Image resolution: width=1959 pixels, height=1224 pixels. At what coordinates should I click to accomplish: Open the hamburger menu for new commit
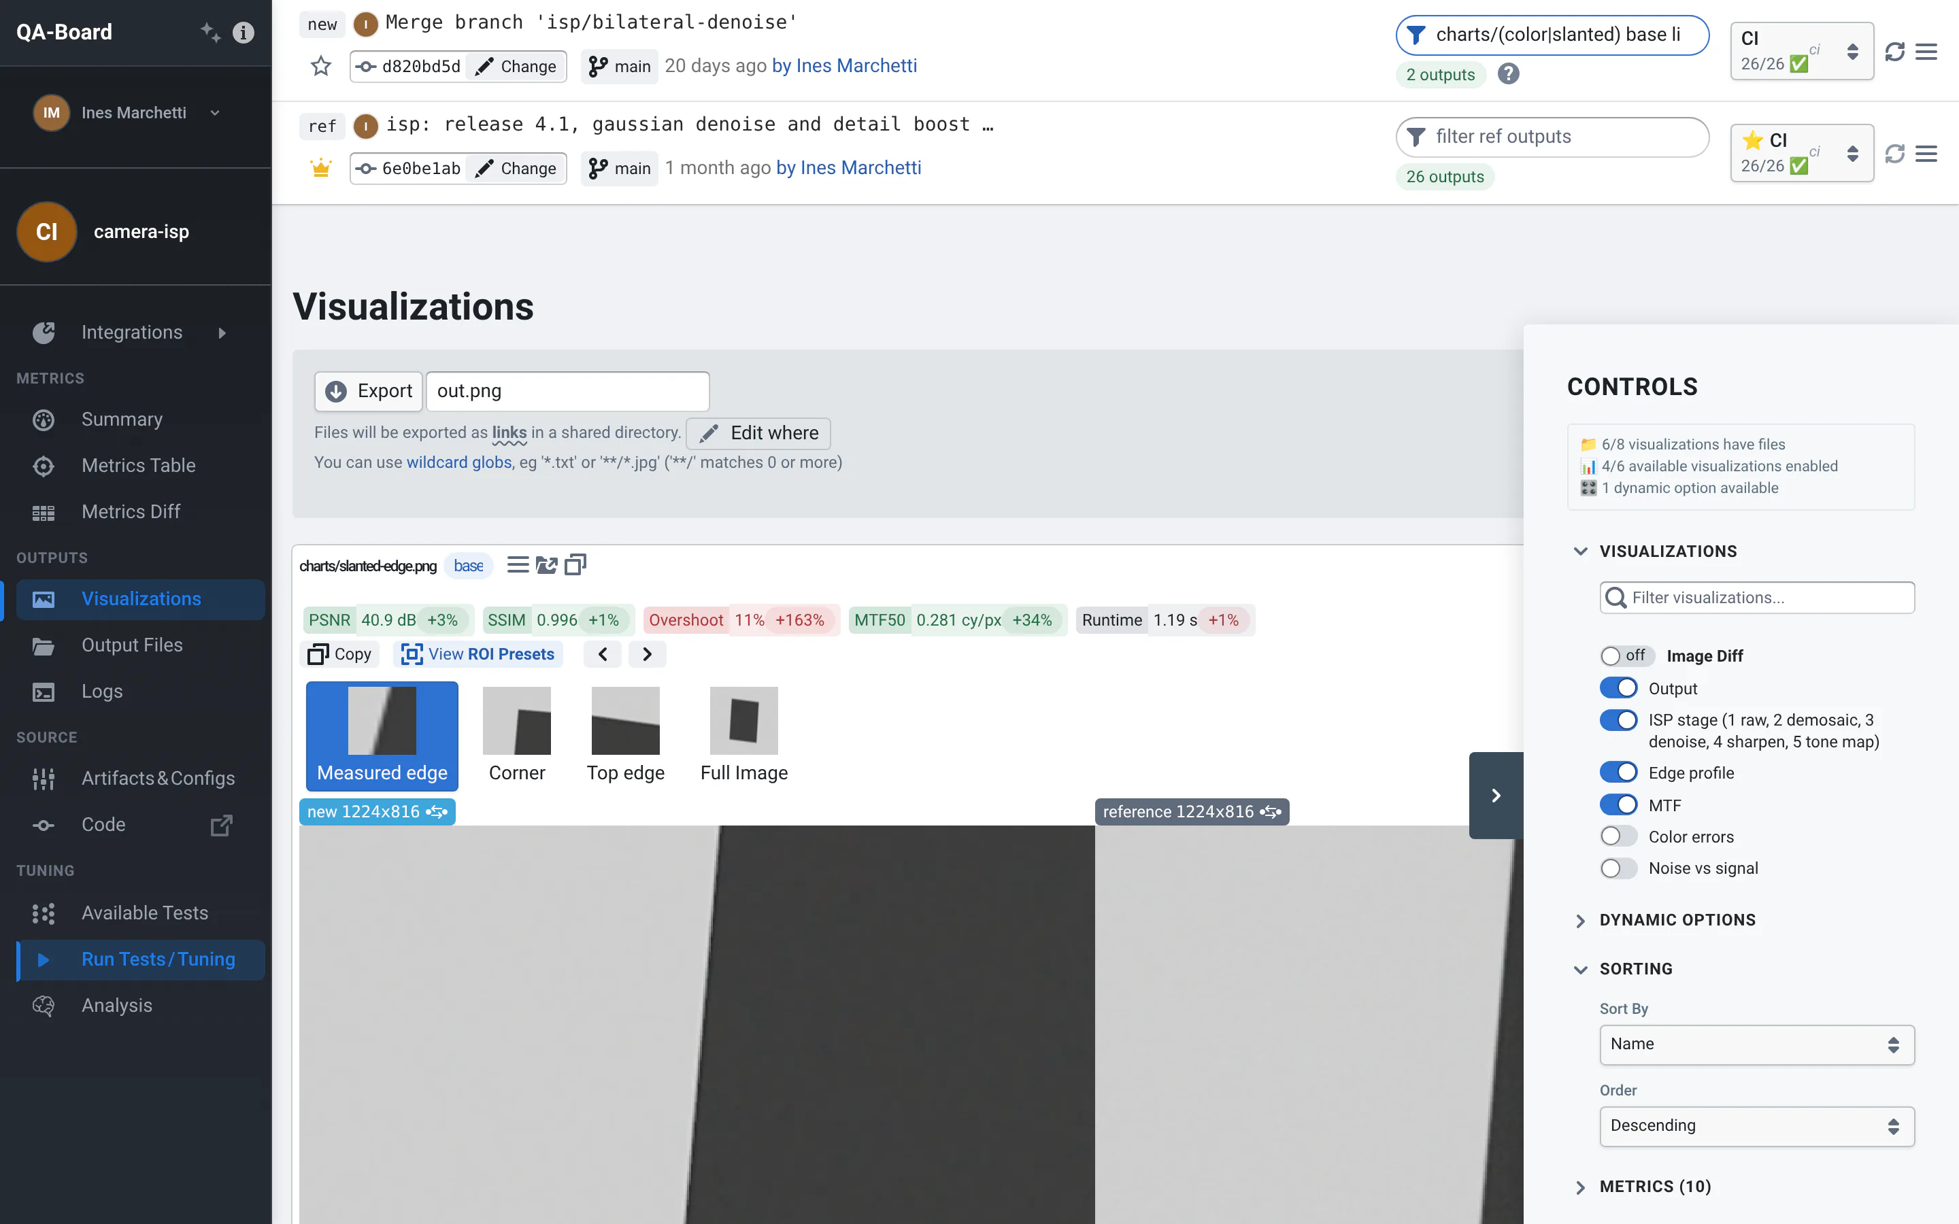click(x=1926, y=52)
